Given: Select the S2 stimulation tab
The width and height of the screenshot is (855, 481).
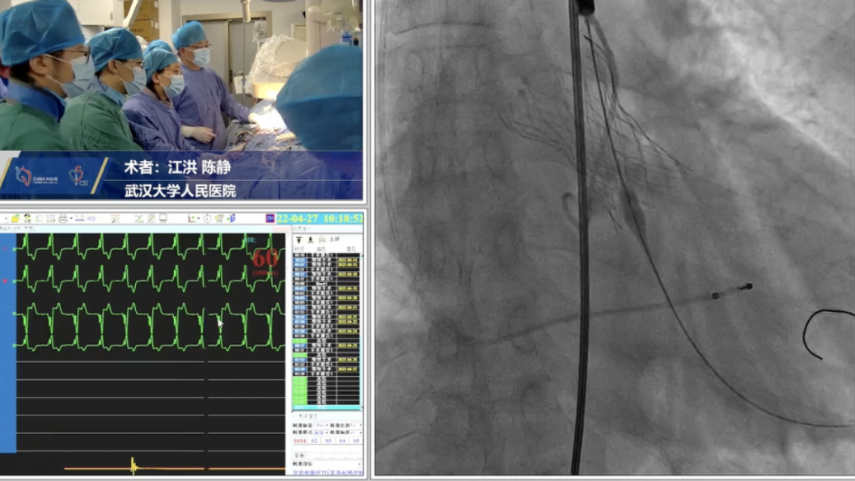Looking at the screenshot, I should 315,441.
